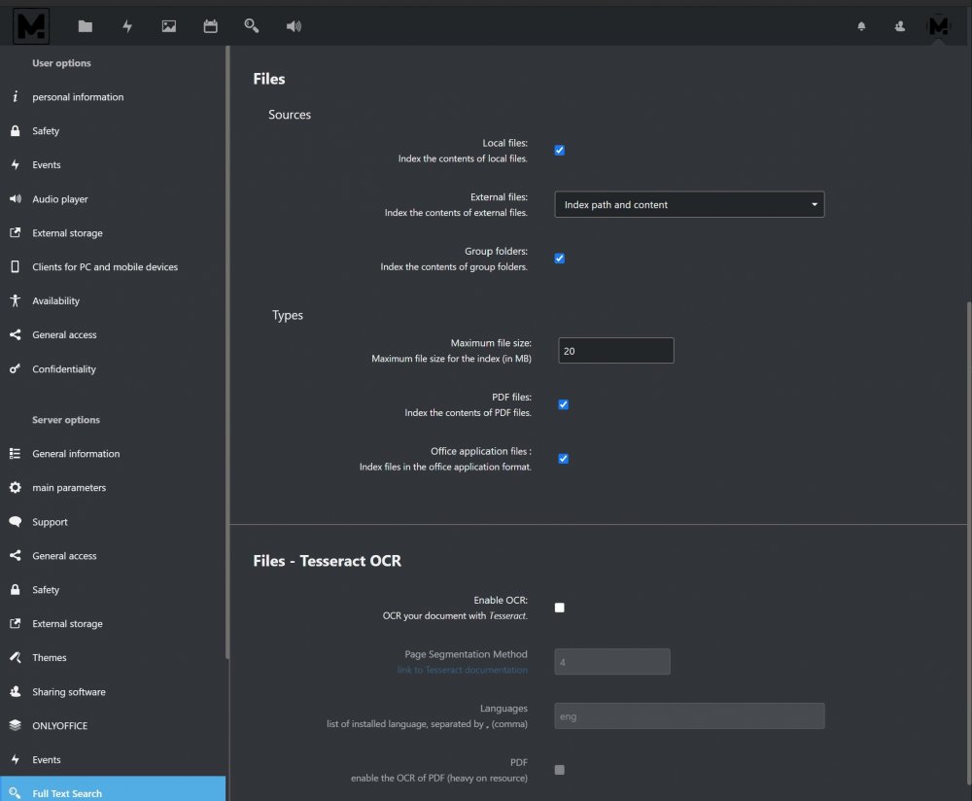Open the Audio player speaker icon in top bar
972x801 pixels.
[294, 26]
